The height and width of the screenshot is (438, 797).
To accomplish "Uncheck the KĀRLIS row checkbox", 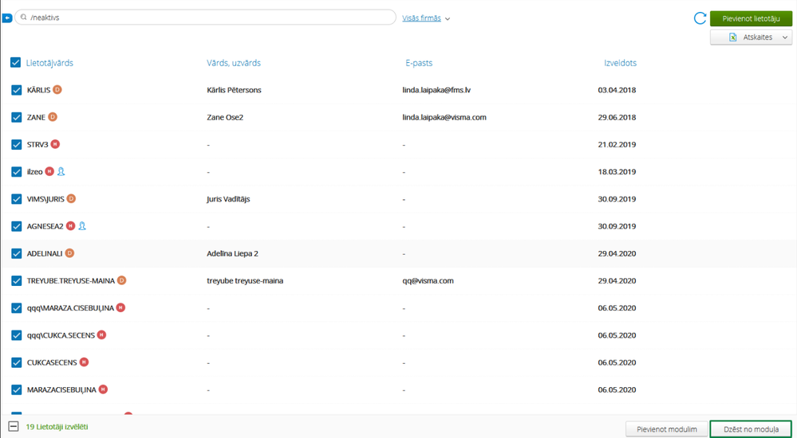I will 16,90.
